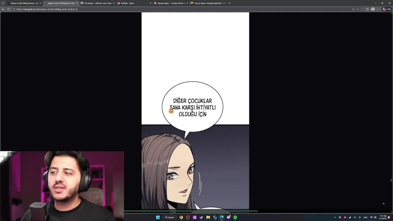Open Spotify from the taskbar
This screenshot has width=393, height=221.
click(x=235, y=217)
